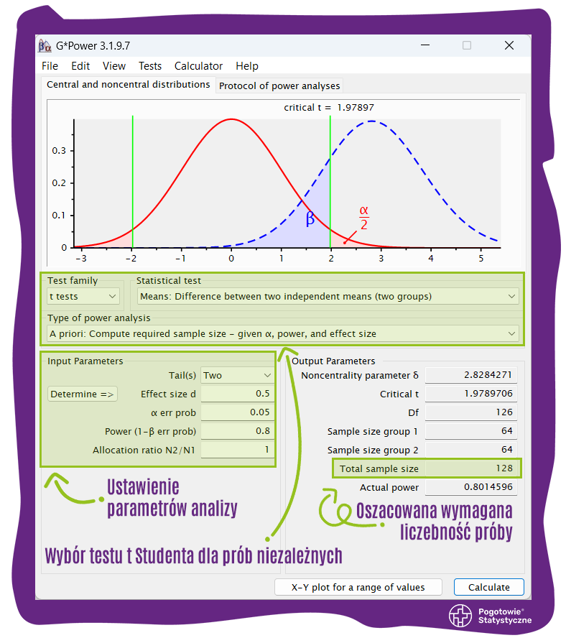Focus the α err prob field
This screenshot has height=638, width=566.
click(x=237, y=412)
